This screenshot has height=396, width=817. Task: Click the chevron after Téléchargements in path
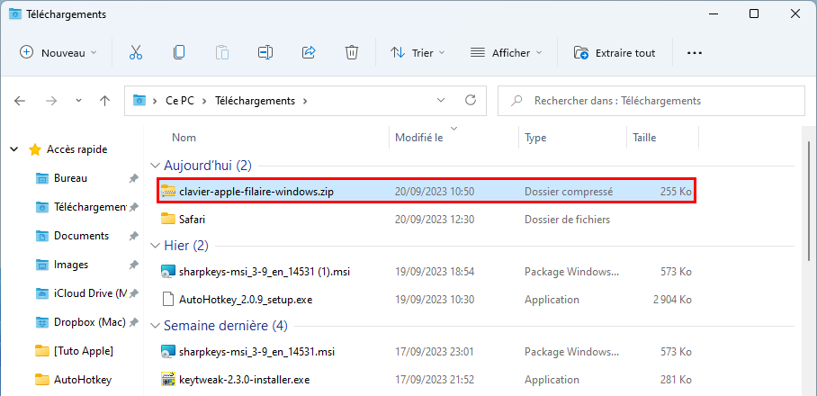[x=305, y=101]
